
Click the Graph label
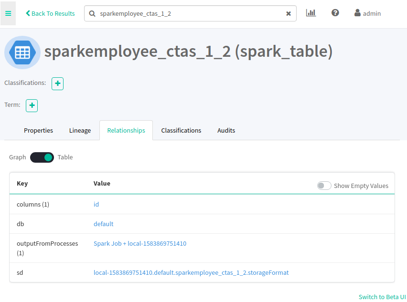click(17, 157)
